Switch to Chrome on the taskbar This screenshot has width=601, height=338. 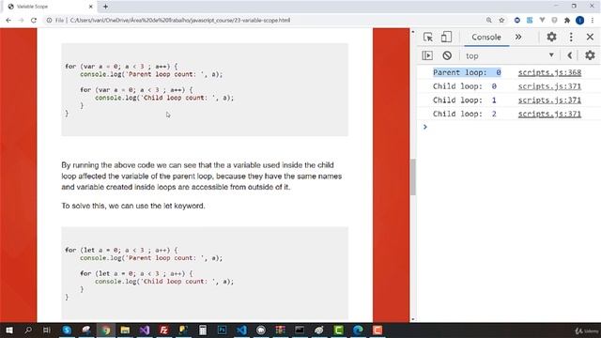[106, 330]
